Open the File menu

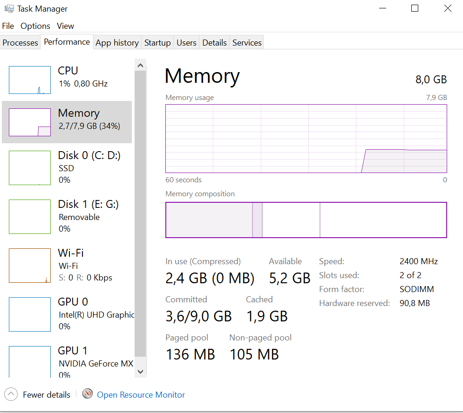coord(8,26)
